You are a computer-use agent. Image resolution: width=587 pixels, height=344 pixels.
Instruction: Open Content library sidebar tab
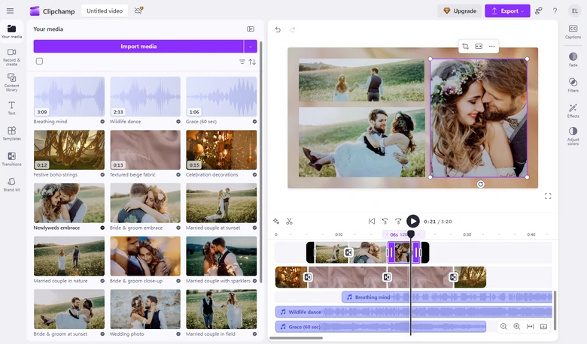pyautogui.click(x=11, y=82)
